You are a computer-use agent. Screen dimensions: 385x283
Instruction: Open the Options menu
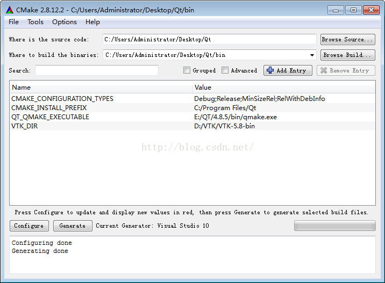(x=65, y=22)
